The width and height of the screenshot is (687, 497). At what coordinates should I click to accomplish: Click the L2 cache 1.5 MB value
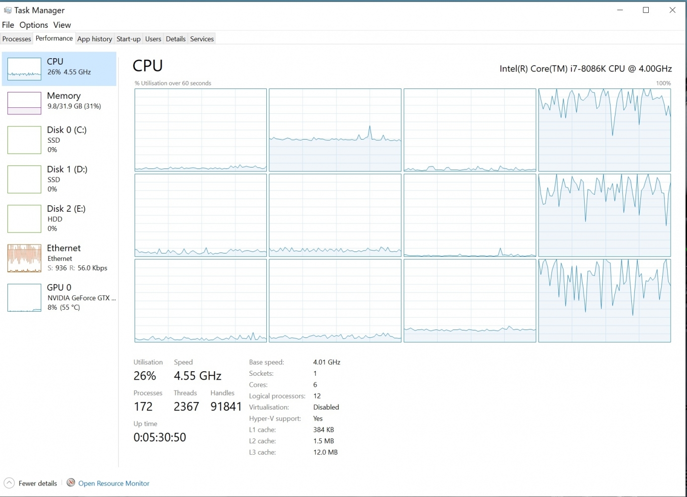(x=323, y=441)
